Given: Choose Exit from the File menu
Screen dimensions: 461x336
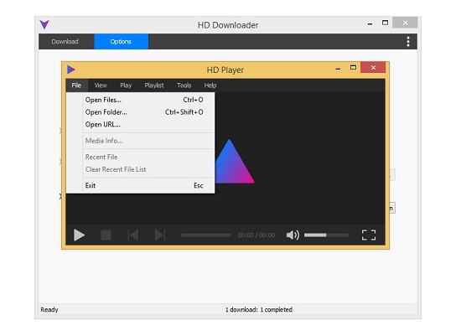Looking at the screenshot, I should (141, 185).
